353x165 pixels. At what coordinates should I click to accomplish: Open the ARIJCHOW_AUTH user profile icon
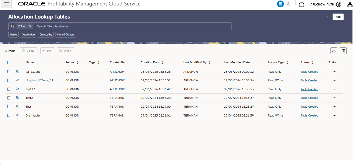coord(339,4)
